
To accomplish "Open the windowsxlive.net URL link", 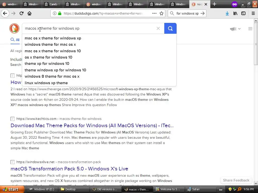I will [x=58, y=162].
